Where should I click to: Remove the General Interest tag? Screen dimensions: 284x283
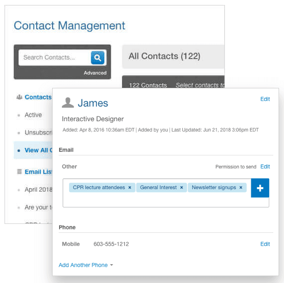[x=182, y=188]
